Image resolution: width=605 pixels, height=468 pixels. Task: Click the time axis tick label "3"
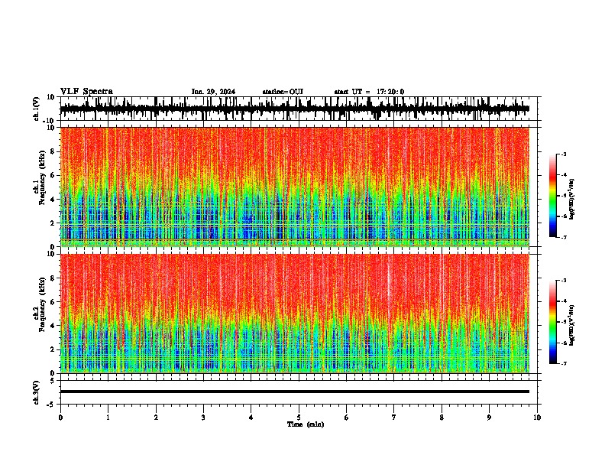coord(203,418)
